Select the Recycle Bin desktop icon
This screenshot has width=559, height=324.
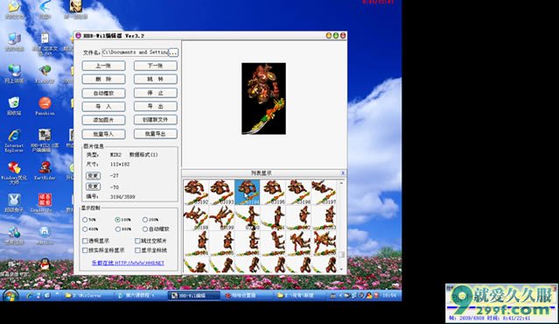14,102
